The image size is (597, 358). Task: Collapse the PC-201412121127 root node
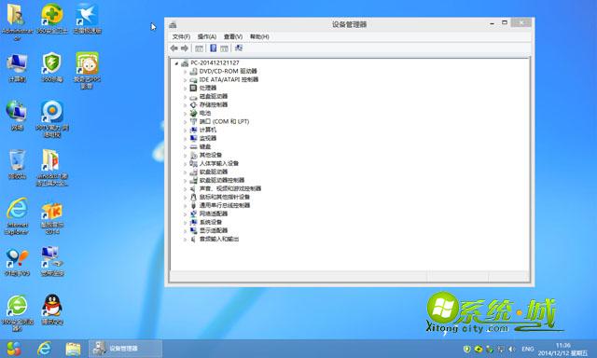176,63
